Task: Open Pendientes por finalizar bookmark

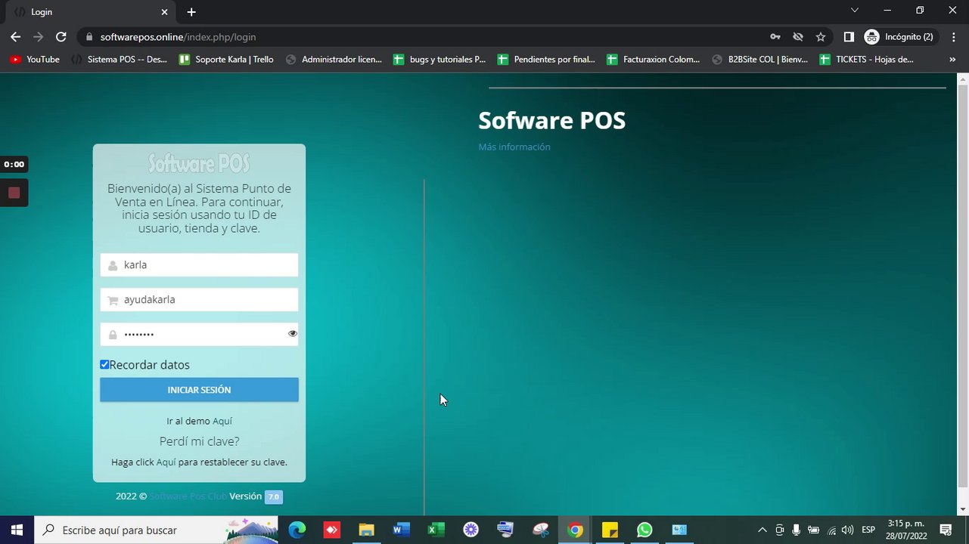Action: (546, 59)
